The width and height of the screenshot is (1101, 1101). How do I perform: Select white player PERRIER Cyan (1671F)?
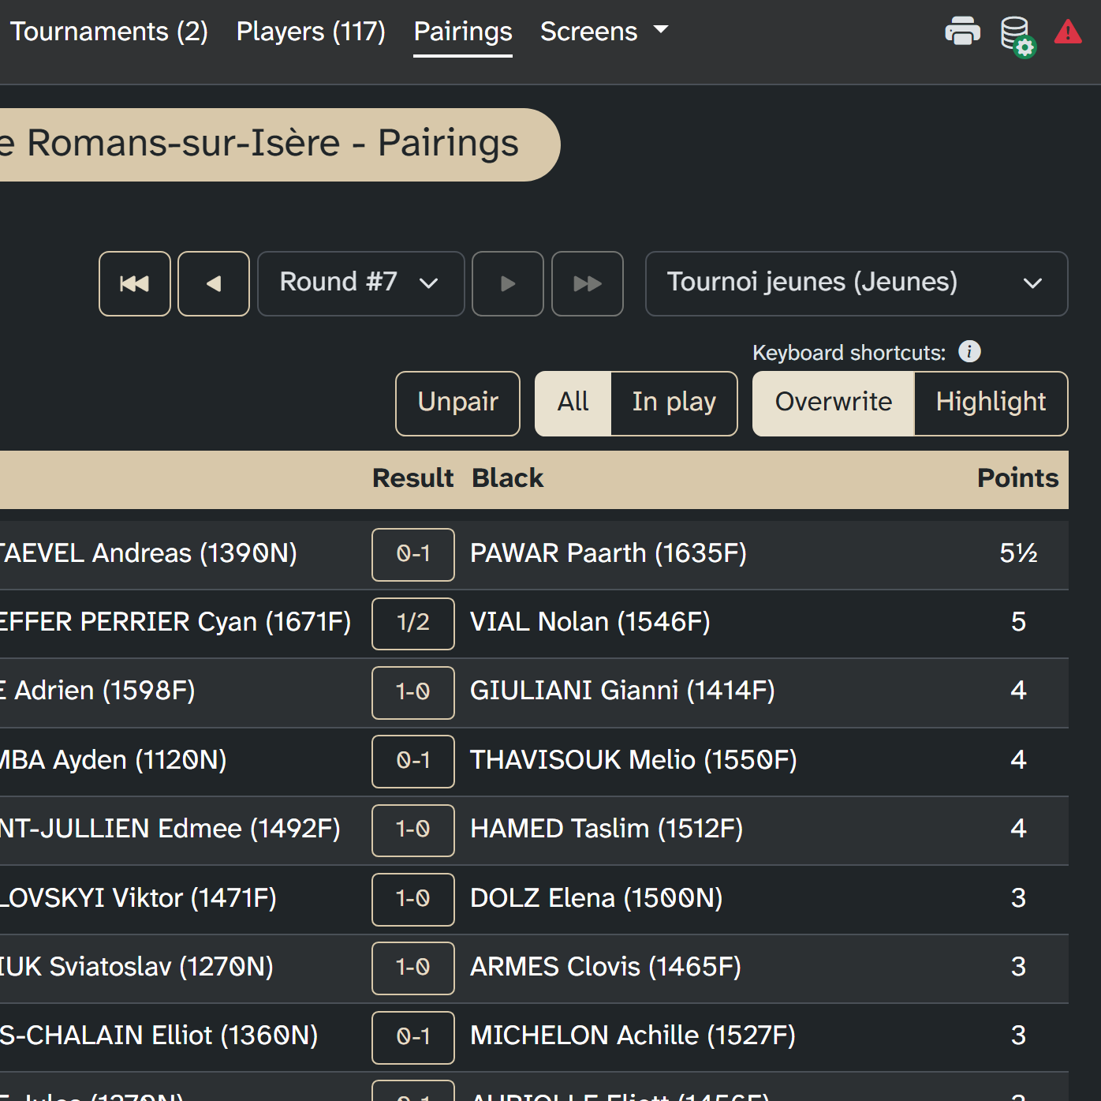click(175, 622)
